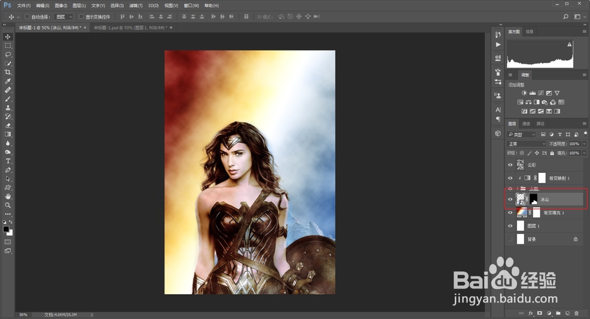This screenshot has width=590, height=319.
Task: Open the 填充 fill dropdown arrow
Action: 584,153
